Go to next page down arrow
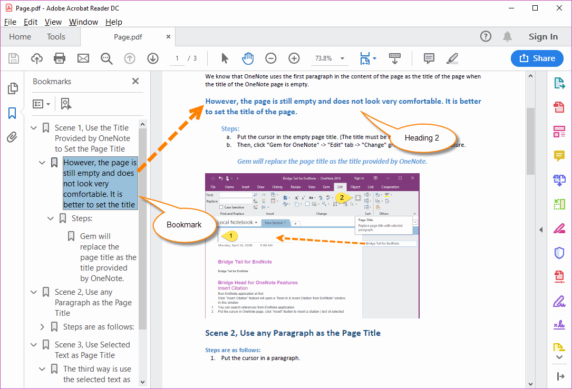This screenshot has width=572, height=389. tap(153, 58)
